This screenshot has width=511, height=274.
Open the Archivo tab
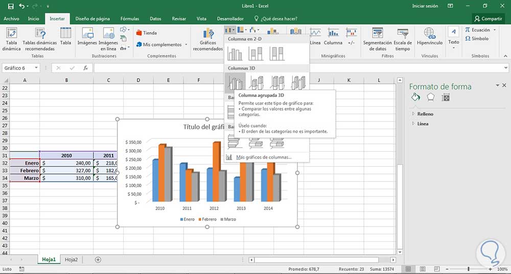click(11, 18)
